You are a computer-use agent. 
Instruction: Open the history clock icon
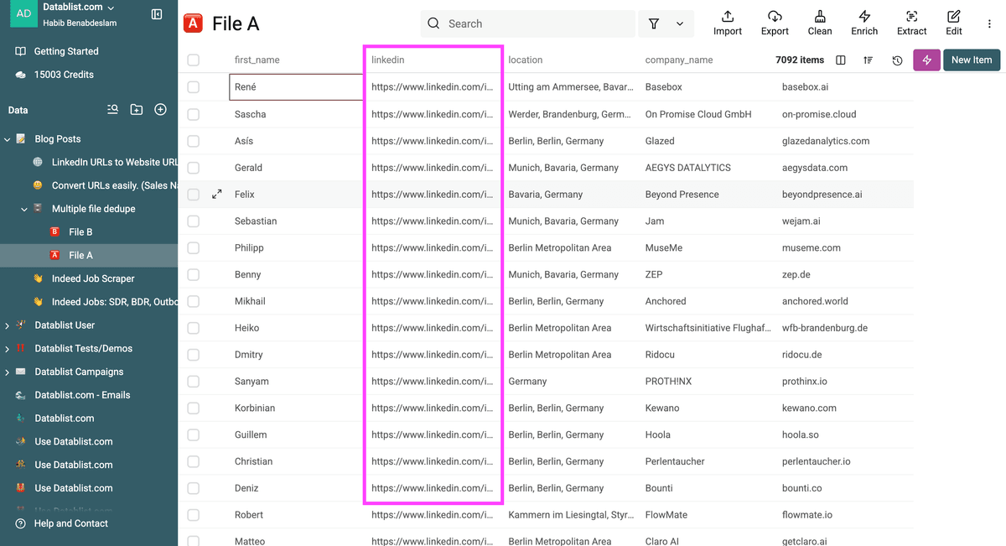coord(897,60)
